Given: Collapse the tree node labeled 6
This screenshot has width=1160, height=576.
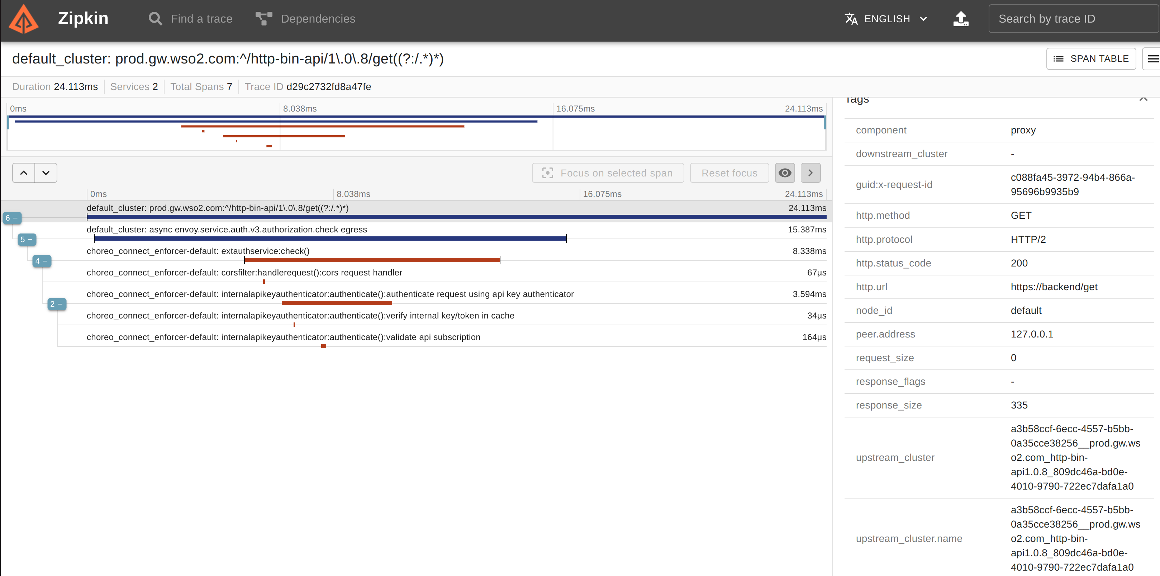Looking at the screenshot, I should (x=12, y=218).
